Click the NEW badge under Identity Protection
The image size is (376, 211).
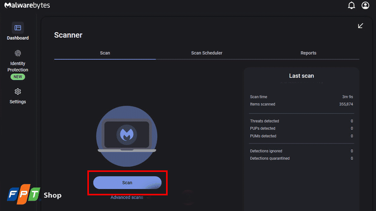18,77
